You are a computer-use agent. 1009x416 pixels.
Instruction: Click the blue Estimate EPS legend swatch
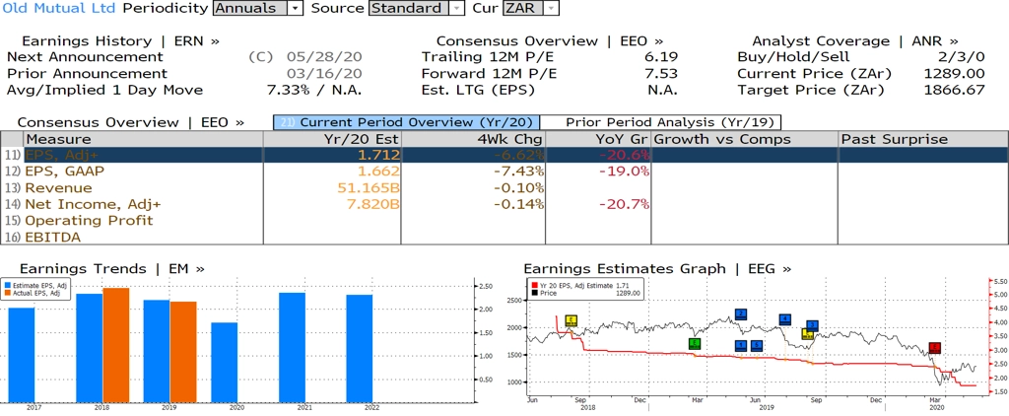[x=7, y=285]
